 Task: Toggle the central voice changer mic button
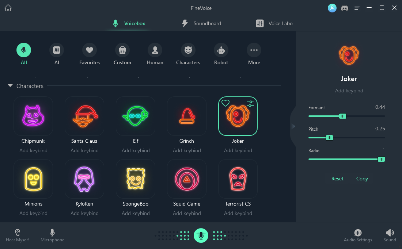click(201, 235)
